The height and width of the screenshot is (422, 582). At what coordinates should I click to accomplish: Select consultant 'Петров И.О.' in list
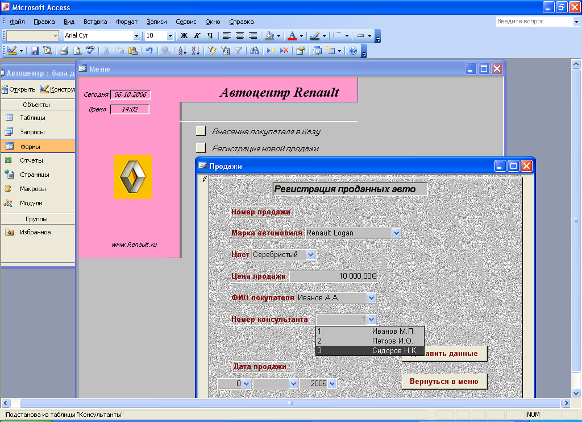(369, 341)
